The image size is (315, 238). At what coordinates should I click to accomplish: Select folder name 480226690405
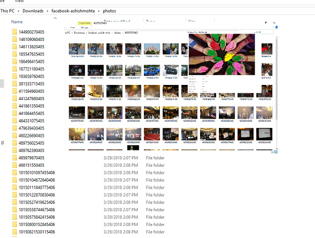pyautogui.click(x=31, y=136)
